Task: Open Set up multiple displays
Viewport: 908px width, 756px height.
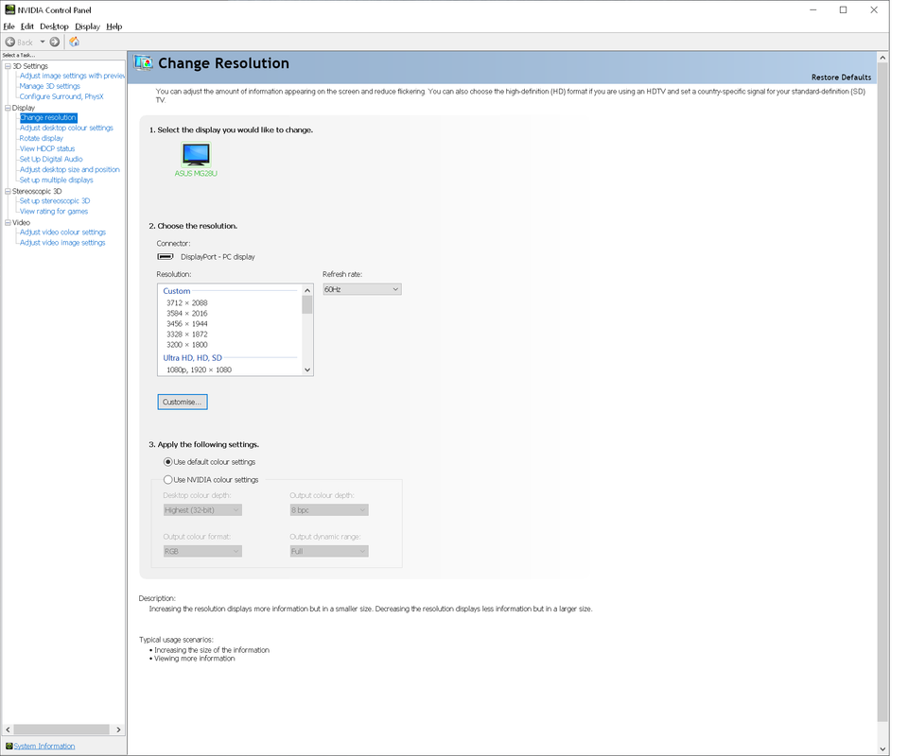Action: point(56,180)
